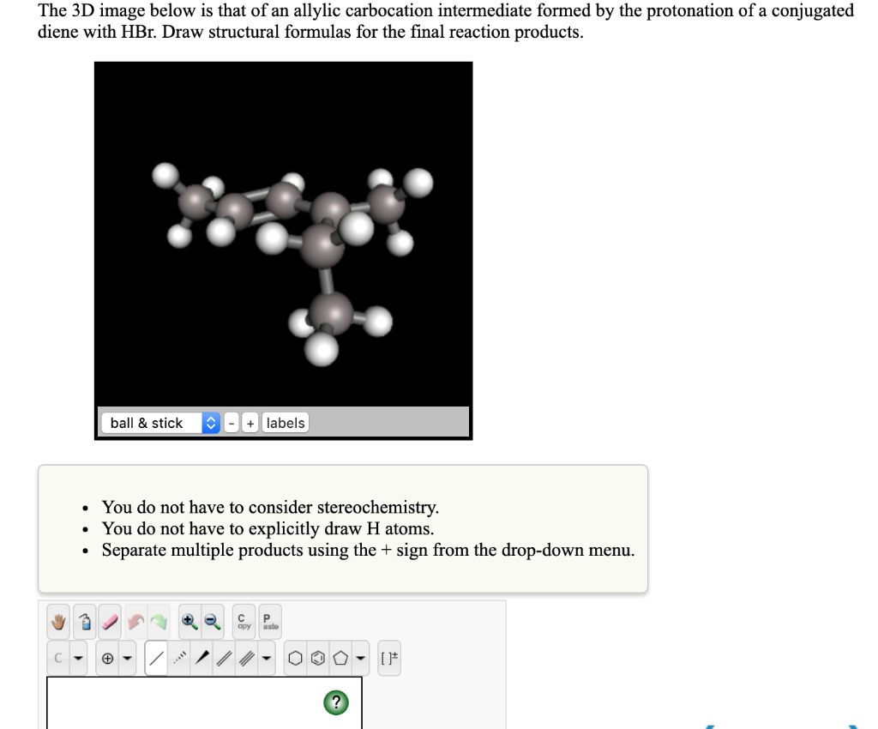The image size is (878, 729).
Task: Click the bracket charge [ ]± tool
Action: [389, 659]
